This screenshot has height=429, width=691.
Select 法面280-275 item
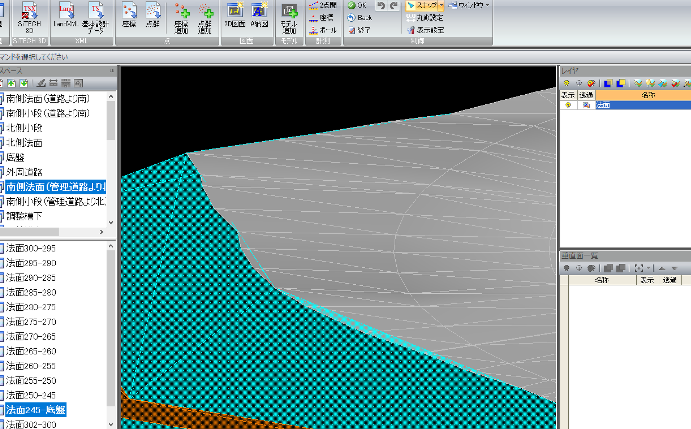(31, 307)
